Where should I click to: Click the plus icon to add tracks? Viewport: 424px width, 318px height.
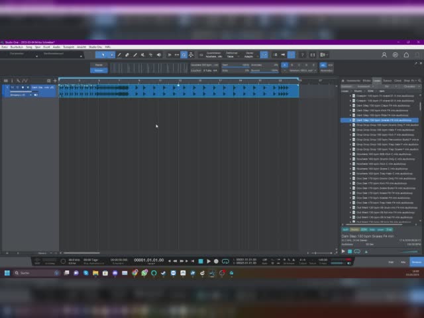tap(55, 81)
